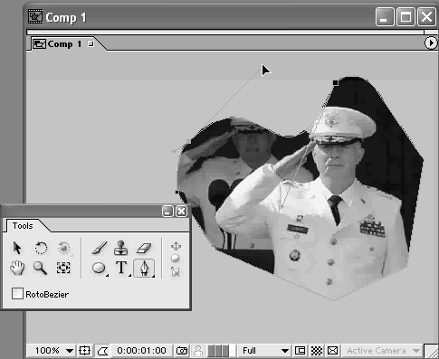Select the Ellipse mask tool
This screenshot has width=439, height=359.
pyautogui.click(x=99, y=268)
